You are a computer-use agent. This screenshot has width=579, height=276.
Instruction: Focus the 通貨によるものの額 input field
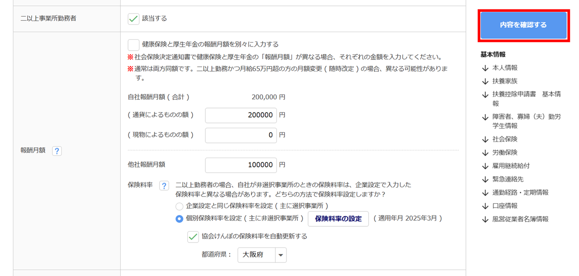(241, 115)
